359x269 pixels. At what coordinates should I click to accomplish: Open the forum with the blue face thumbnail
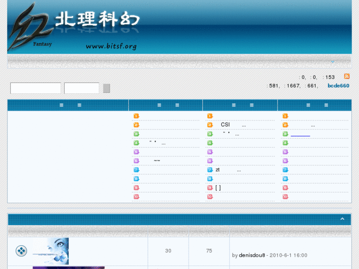[x=51, y=251]
